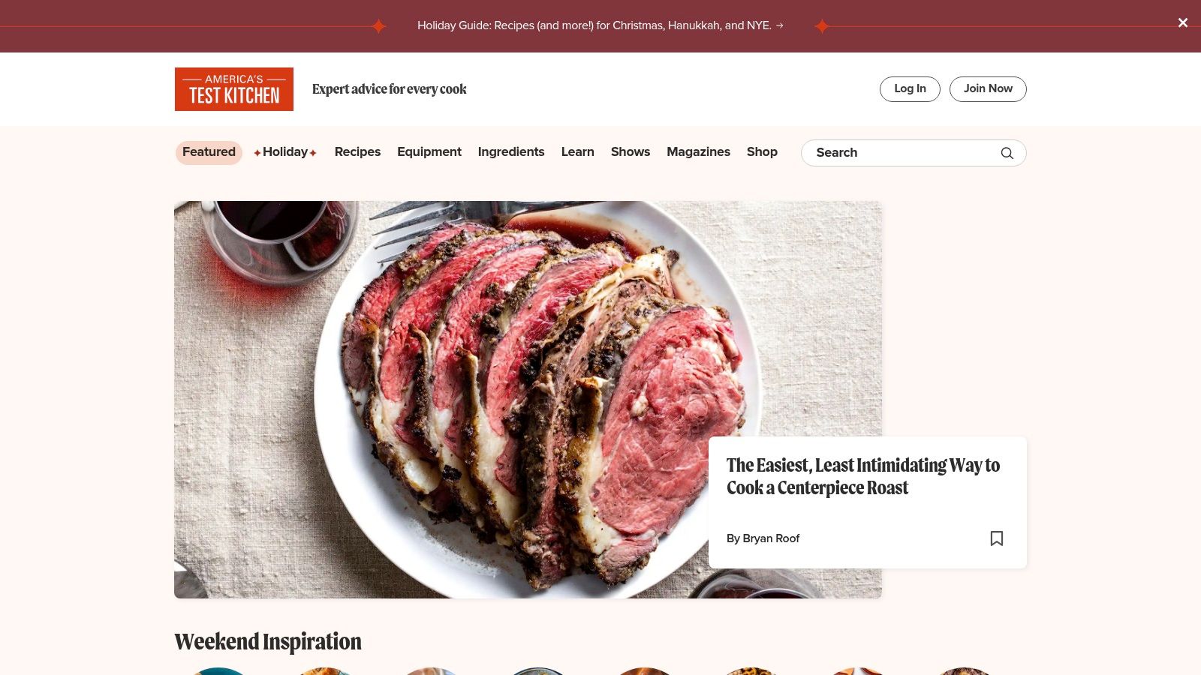Visit the Shop page
Screen dimensions: 1201x675
pos(762,152)
